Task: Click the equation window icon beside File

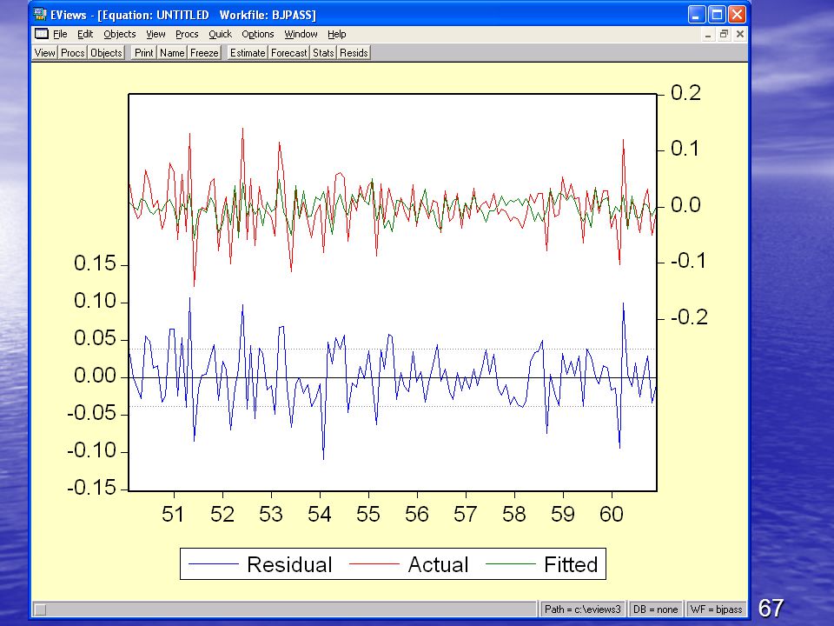Action: [42, 34]
